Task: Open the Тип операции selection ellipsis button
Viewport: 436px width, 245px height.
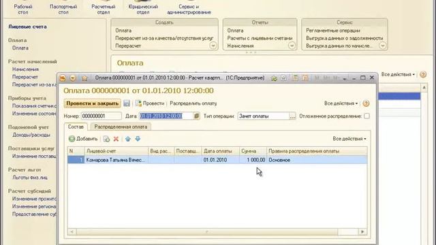Action: (292, 116)
